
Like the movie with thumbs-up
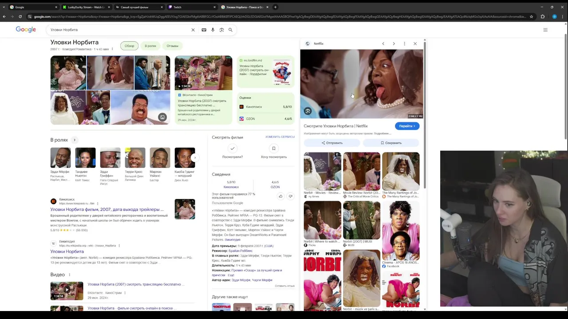[x=280, y=196]
